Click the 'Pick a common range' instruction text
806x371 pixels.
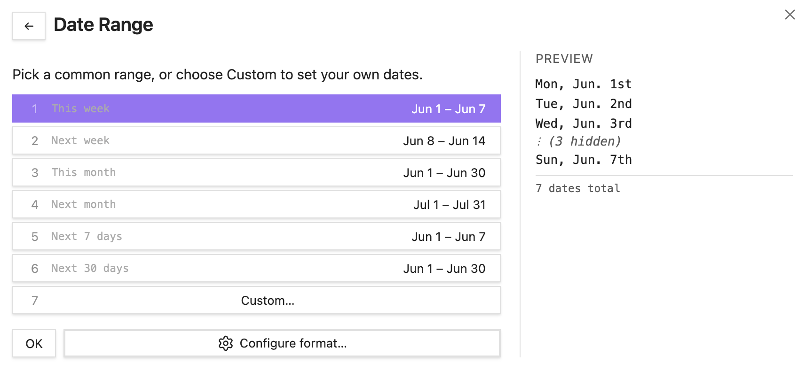(x=217, y=75)
